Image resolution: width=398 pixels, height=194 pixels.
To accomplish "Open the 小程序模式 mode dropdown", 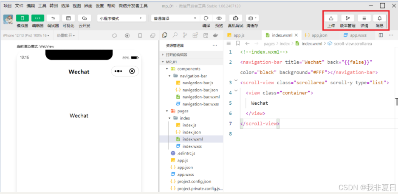I will point(121,18).
